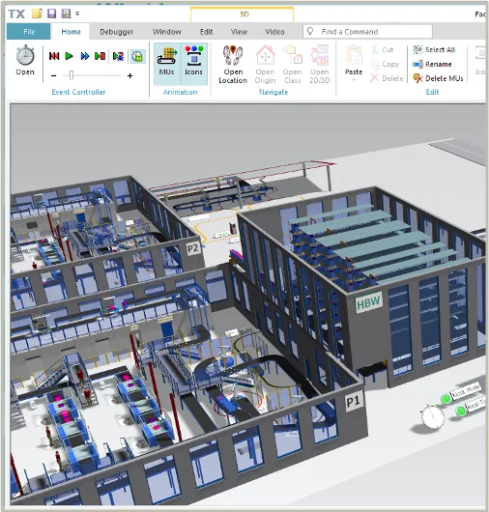Click the blue fast forward icon
Viewport: 489px width, 512px height.
click(85, 56)
